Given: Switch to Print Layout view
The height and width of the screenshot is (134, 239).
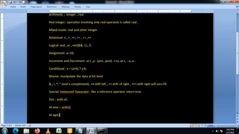Looking at the screenshot, I should (x=192, y=125).
